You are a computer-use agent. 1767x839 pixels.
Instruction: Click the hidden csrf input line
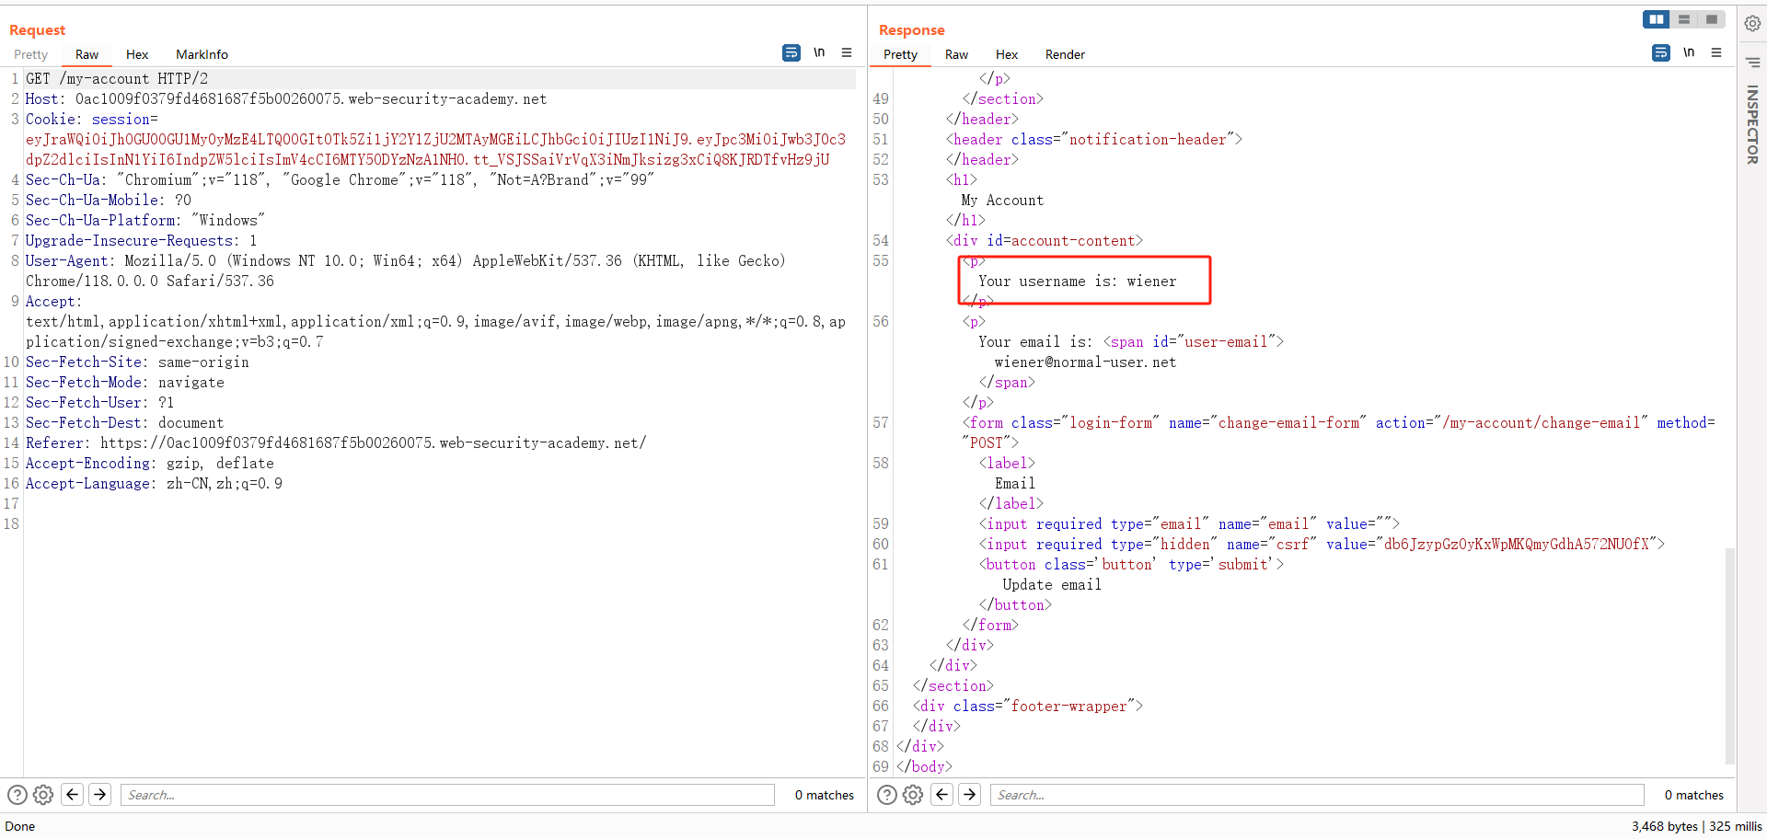(x=1322, y=545)
